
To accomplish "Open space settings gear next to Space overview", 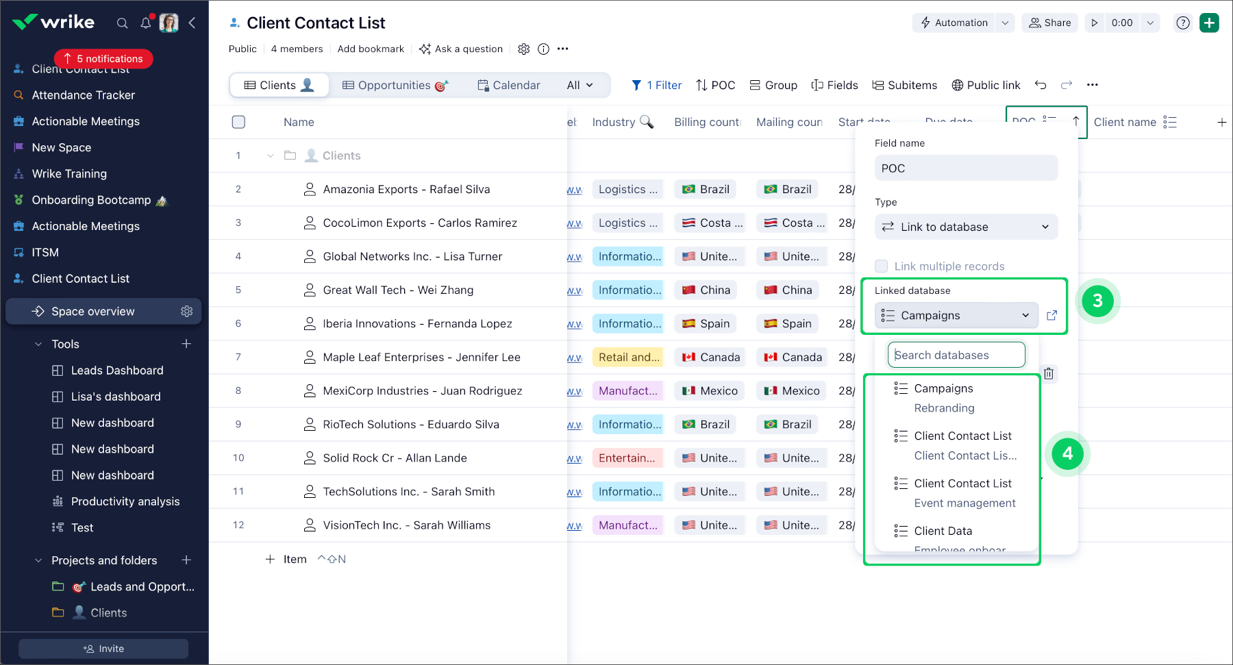I will point(186,311).
